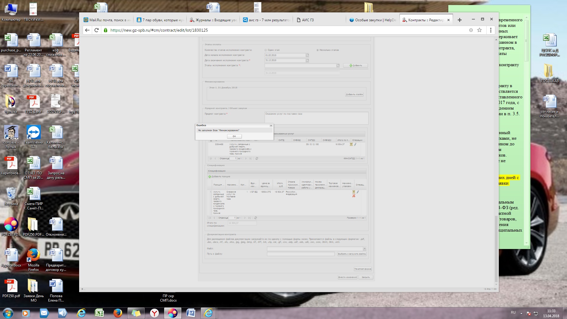Click the browser page vertical scrollbar
The image size is (567, 319).
tap(496, 249)
